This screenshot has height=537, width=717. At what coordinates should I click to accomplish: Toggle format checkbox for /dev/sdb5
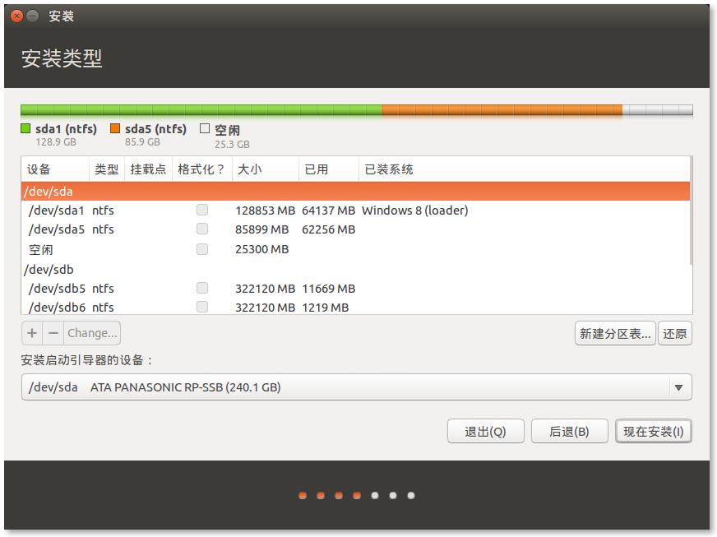202,289
